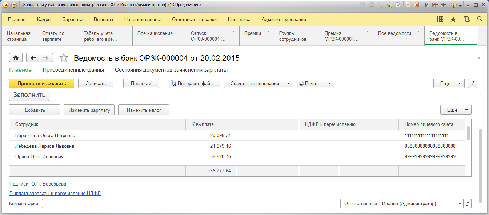Click the M+ memory button
This screenshot has height=215, width=489.
[435, 5]
